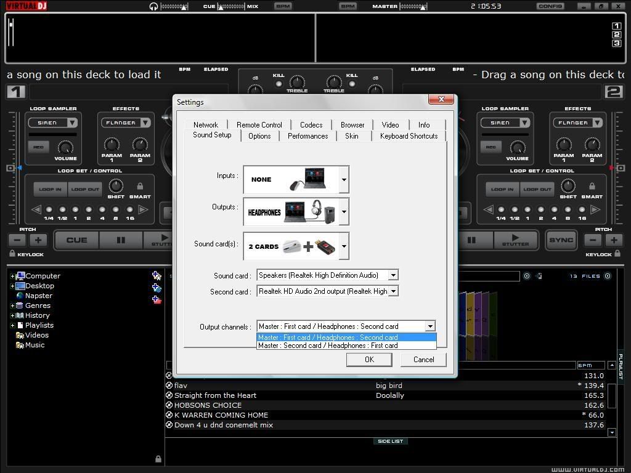The image size is (631, 473).
Task: Switch to the Performances tab
Action: [x=308, y=136]
